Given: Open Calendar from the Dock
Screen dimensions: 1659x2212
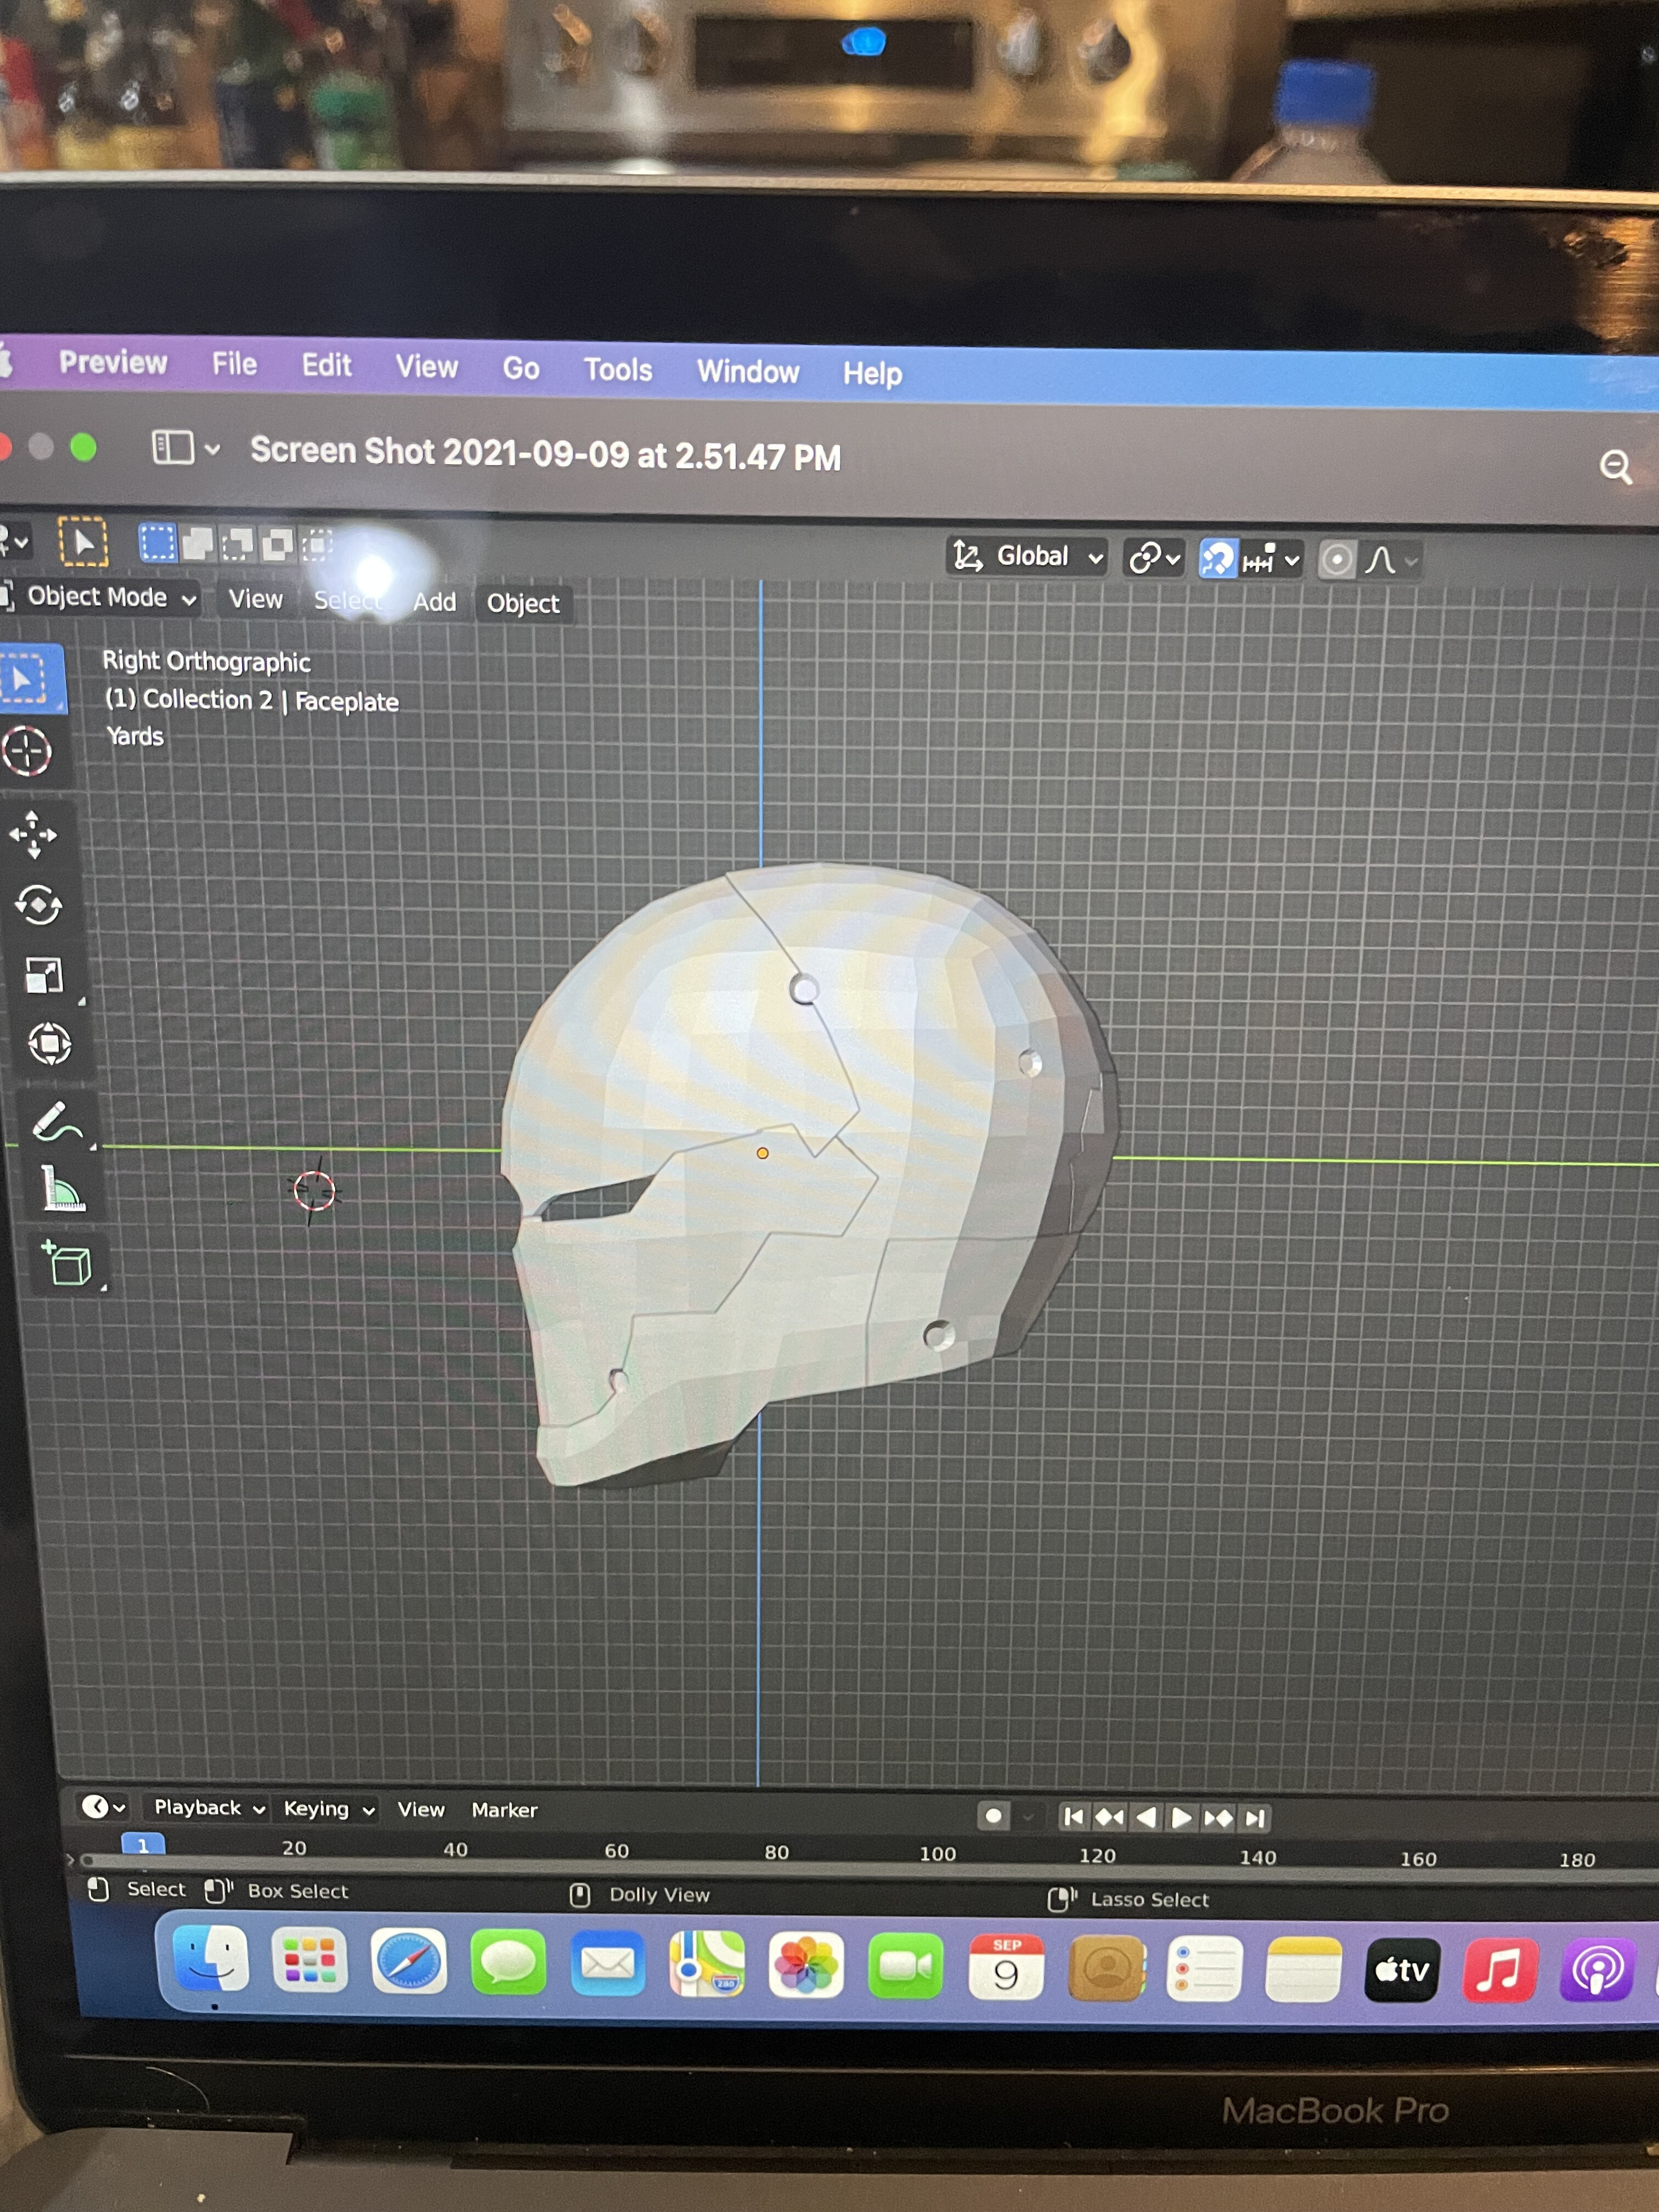Looking at the screenshot, I should click(x=1006, y=1968).
